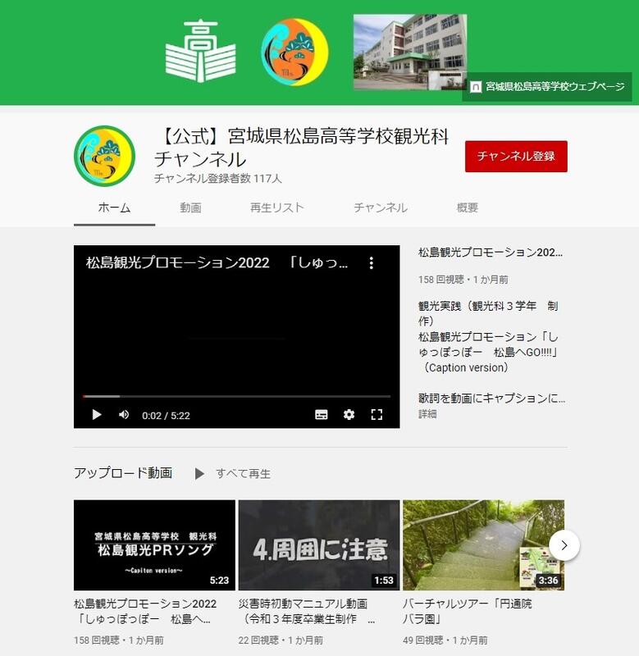Open 災害時初動マニュアル動画 title
The height and width of the screenshot is (656, 639).
pos(305,611)
